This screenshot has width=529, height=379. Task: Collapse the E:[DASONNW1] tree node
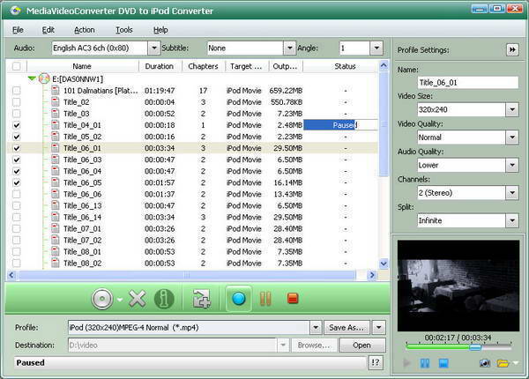click(32, 79)
